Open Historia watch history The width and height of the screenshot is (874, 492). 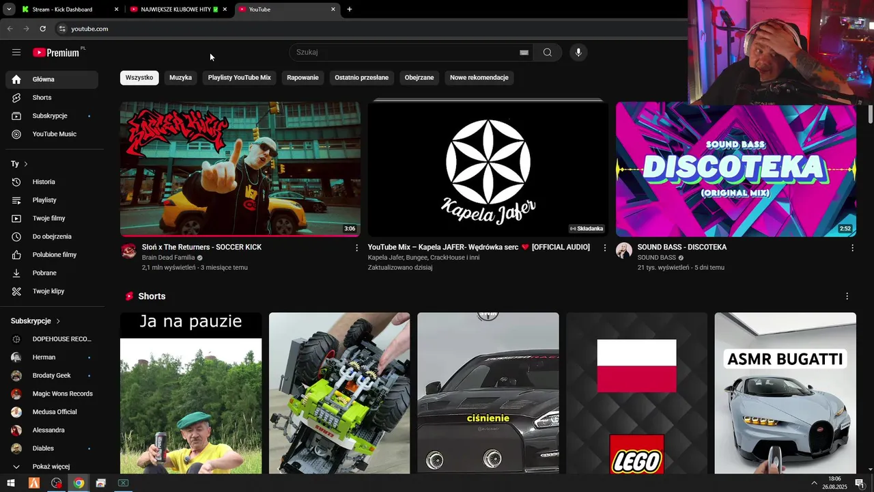pos(52,182)
